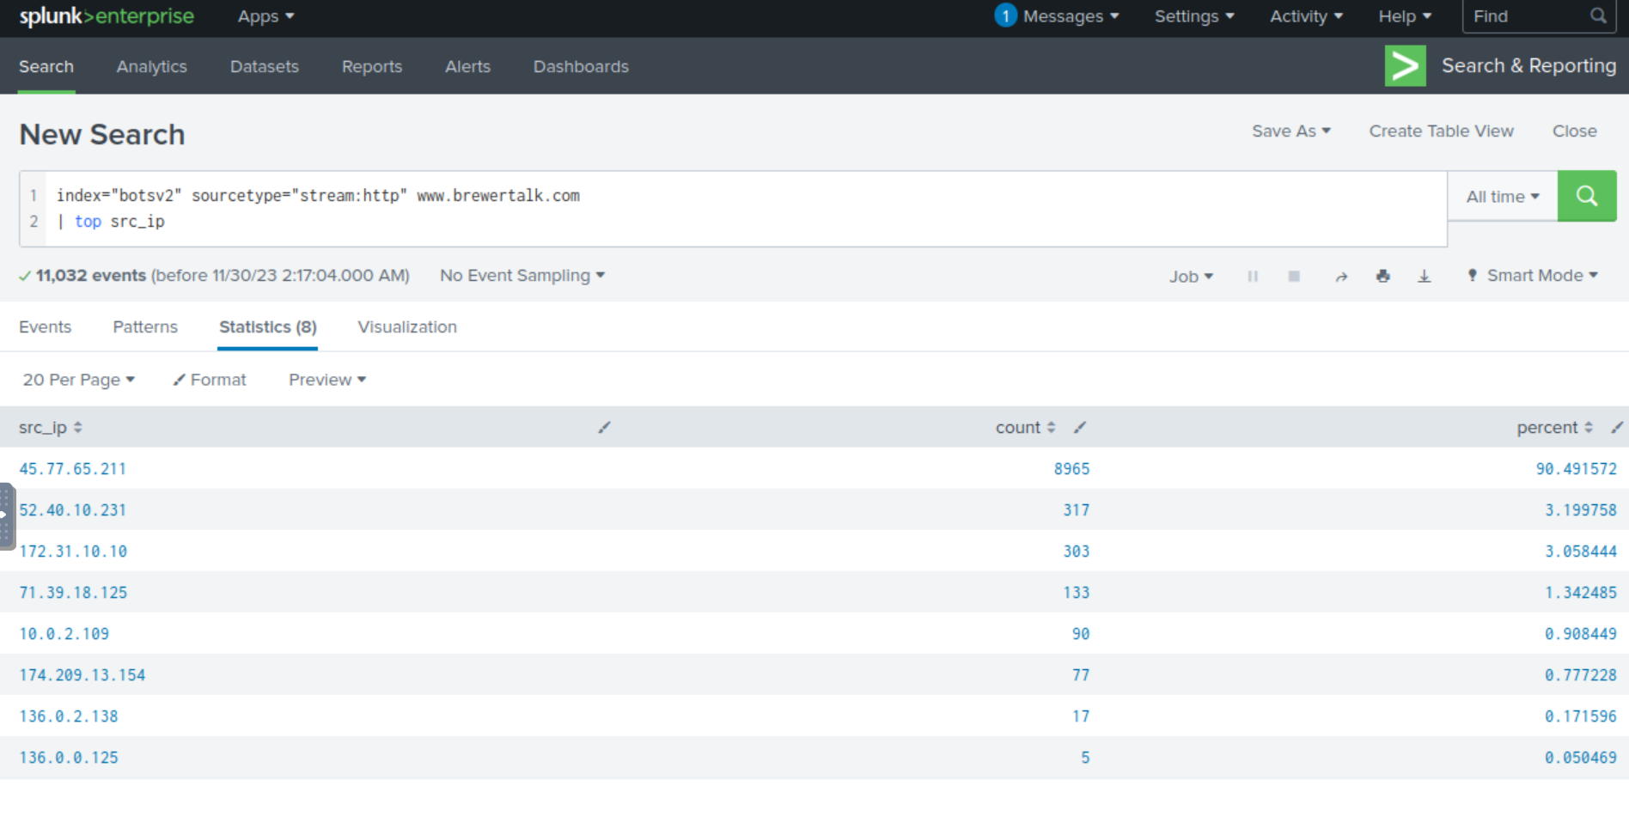Expand the left sidebar handle
Screen dimensions: 1629x835
[6, 515]
